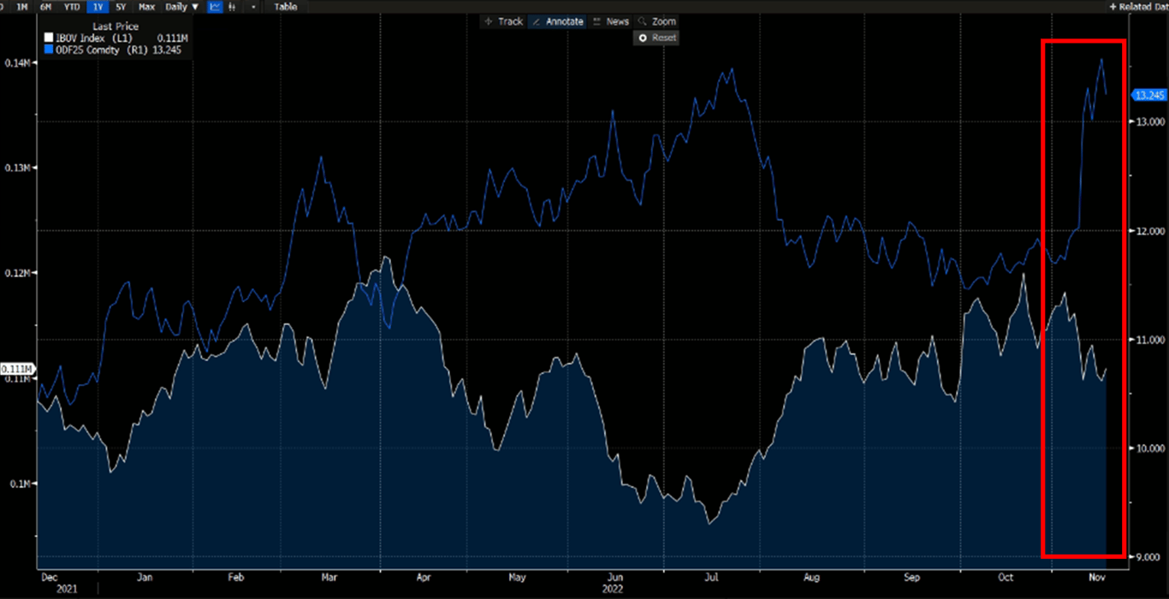Click the 0.111M value tag on left axis
This screenshot has width=1169, height=599.
(17, 369)
